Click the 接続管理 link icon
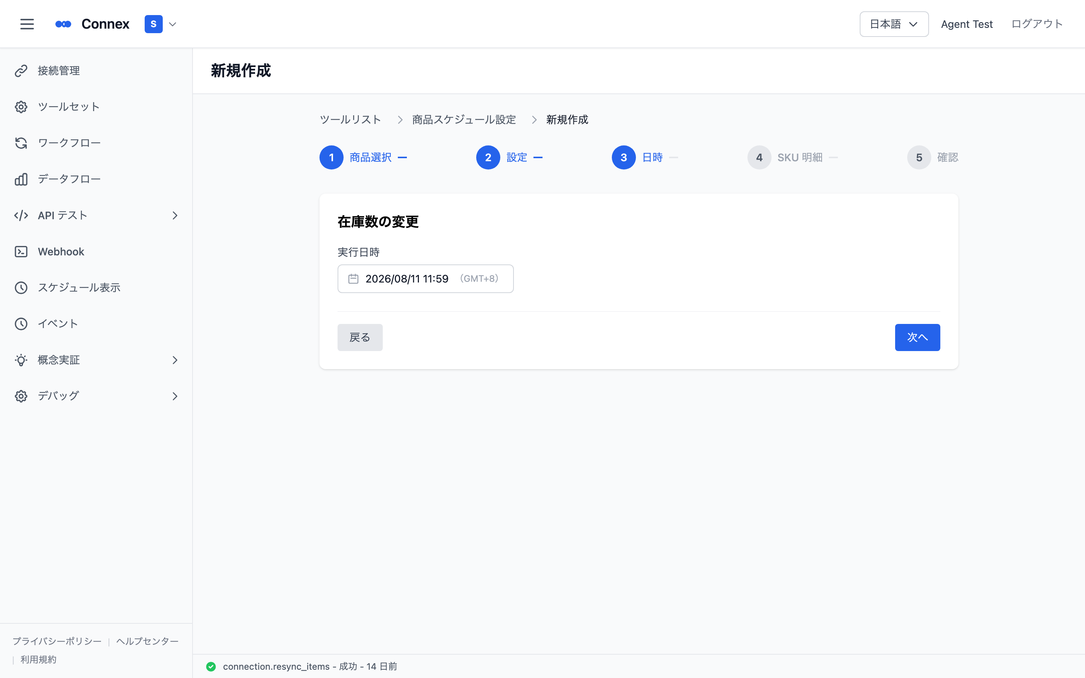 coord(21,71)
